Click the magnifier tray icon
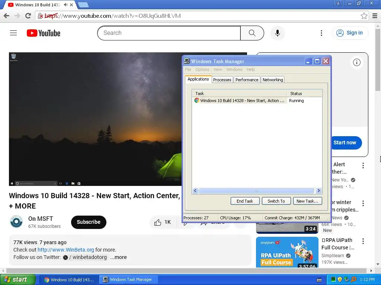 click(353, 280)
